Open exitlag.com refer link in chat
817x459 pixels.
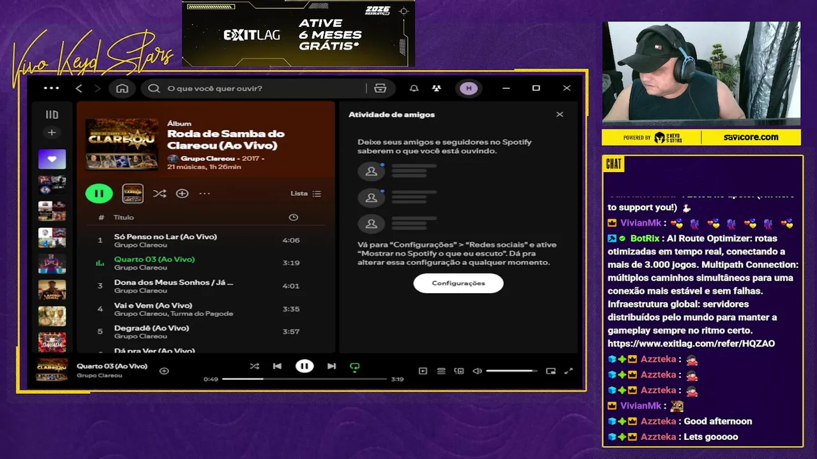coord(691,344)
